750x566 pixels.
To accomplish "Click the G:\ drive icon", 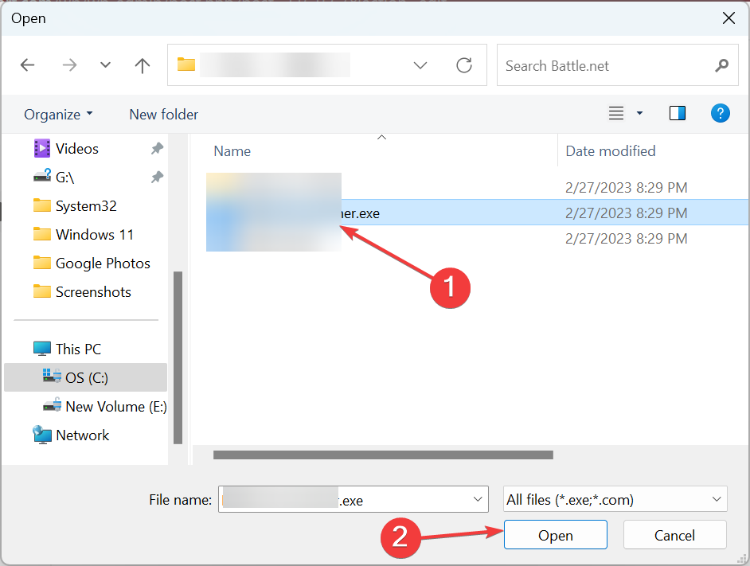I will [x=42, y=176].
